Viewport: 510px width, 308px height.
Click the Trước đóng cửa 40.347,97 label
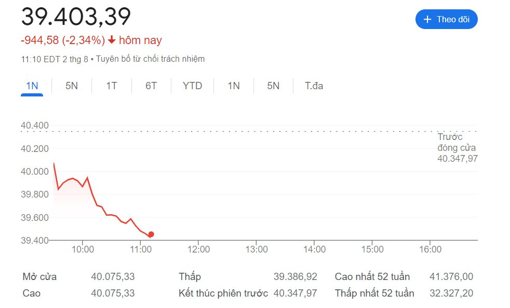coord(457,147)
